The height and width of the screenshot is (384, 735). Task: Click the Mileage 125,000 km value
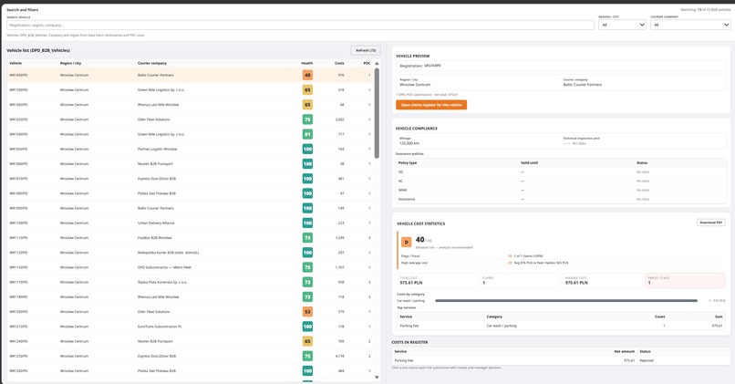[x=409, y=143]
